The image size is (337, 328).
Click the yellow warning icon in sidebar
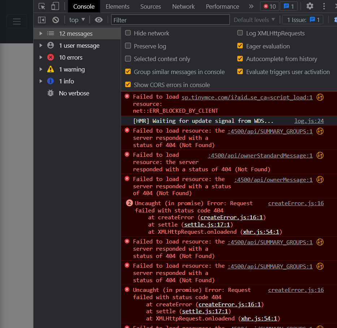(51, 69)
